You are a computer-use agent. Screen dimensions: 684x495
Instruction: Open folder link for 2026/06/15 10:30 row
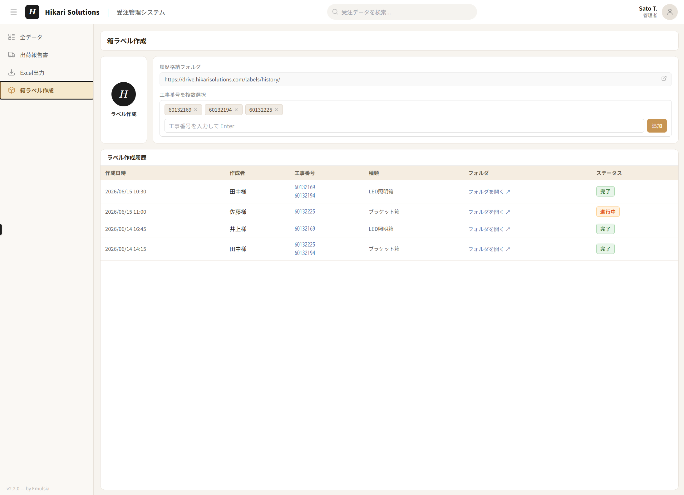pos(489,192)
